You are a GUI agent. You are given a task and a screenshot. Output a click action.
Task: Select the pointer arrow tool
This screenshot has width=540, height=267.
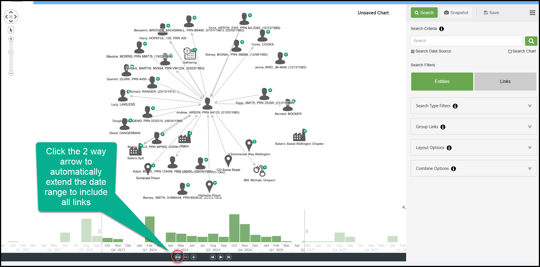click(x=11, y=30)
